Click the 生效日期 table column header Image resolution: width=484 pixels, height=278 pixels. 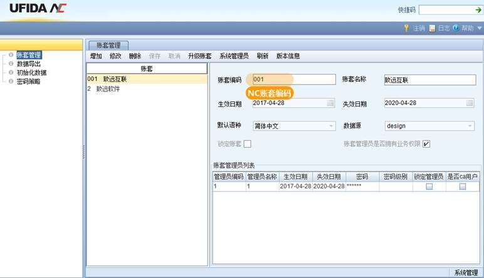[x=295, y=177]
